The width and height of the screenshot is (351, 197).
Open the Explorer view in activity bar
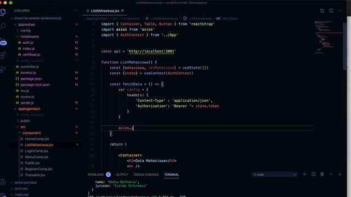pos(3,12)
